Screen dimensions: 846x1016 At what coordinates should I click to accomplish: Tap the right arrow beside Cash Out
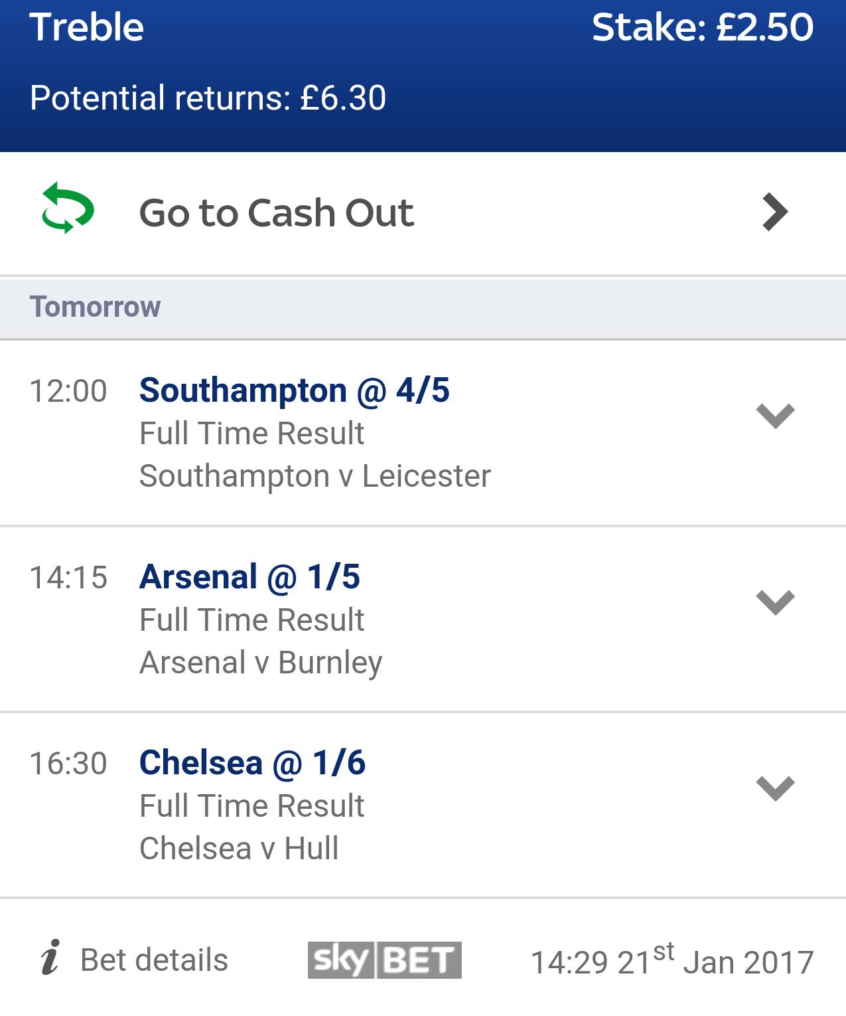[775, 212]
